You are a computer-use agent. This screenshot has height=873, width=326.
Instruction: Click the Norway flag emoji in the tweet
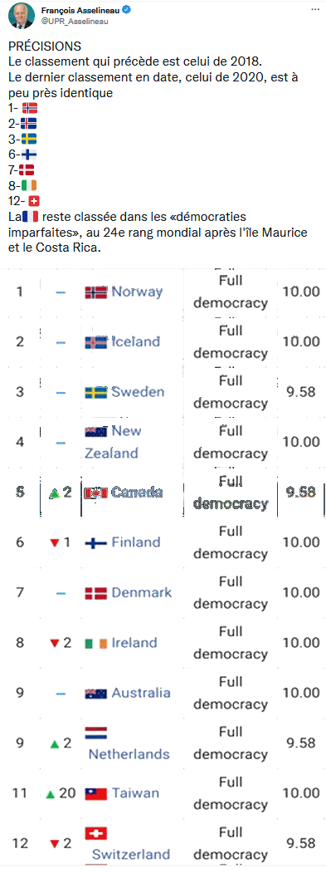click(30, 108)
